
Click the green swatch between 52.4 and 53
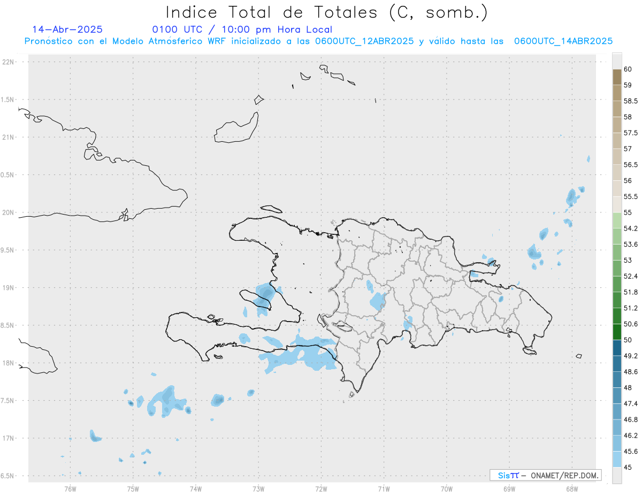point(617,268)
